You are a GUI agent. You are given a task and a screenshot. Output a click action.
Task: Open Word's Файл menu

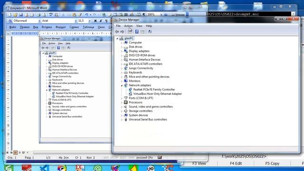[x=12, y=27]
